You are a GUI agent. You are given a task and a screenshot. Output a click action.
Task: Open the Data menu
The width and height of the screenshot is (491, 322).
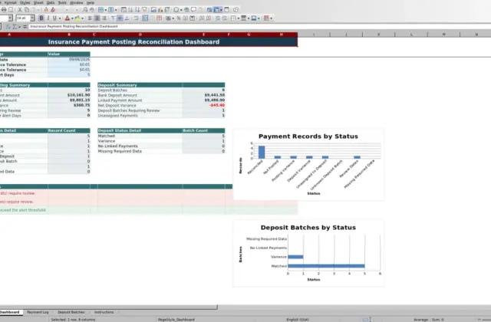(x=51, y=2)
